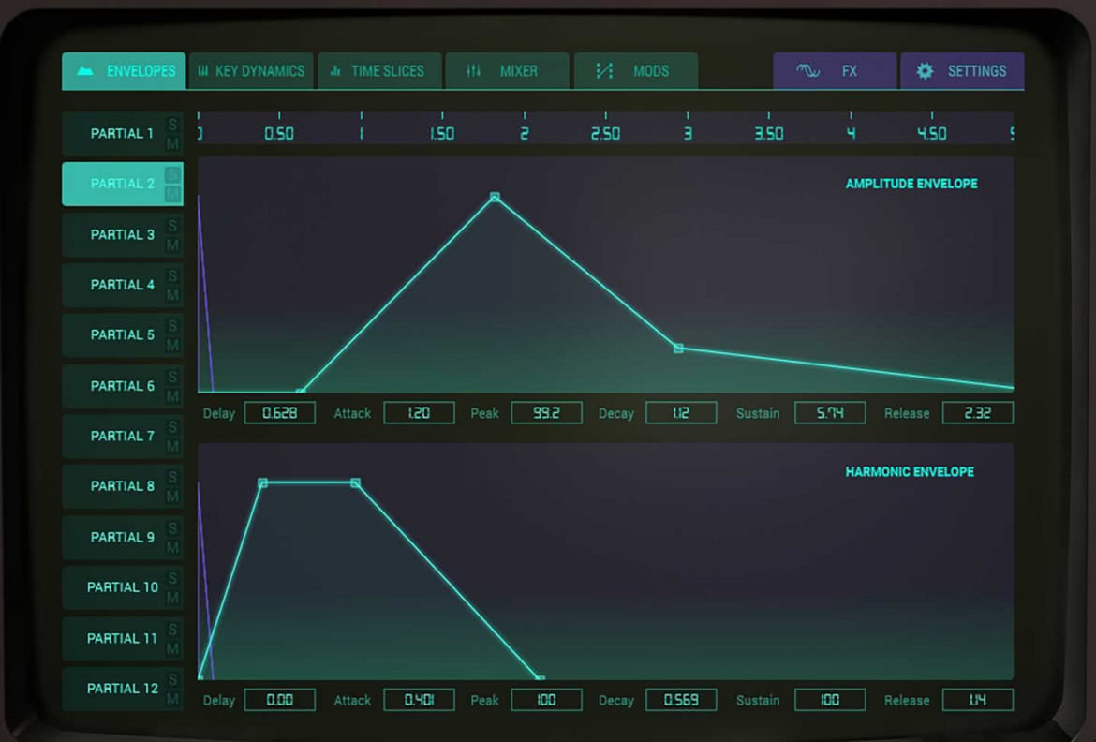This screenshot has width=1096, height=742.
Task: Click the 3.50 second timeline ruler mark
Action: [x=769, y=134]
